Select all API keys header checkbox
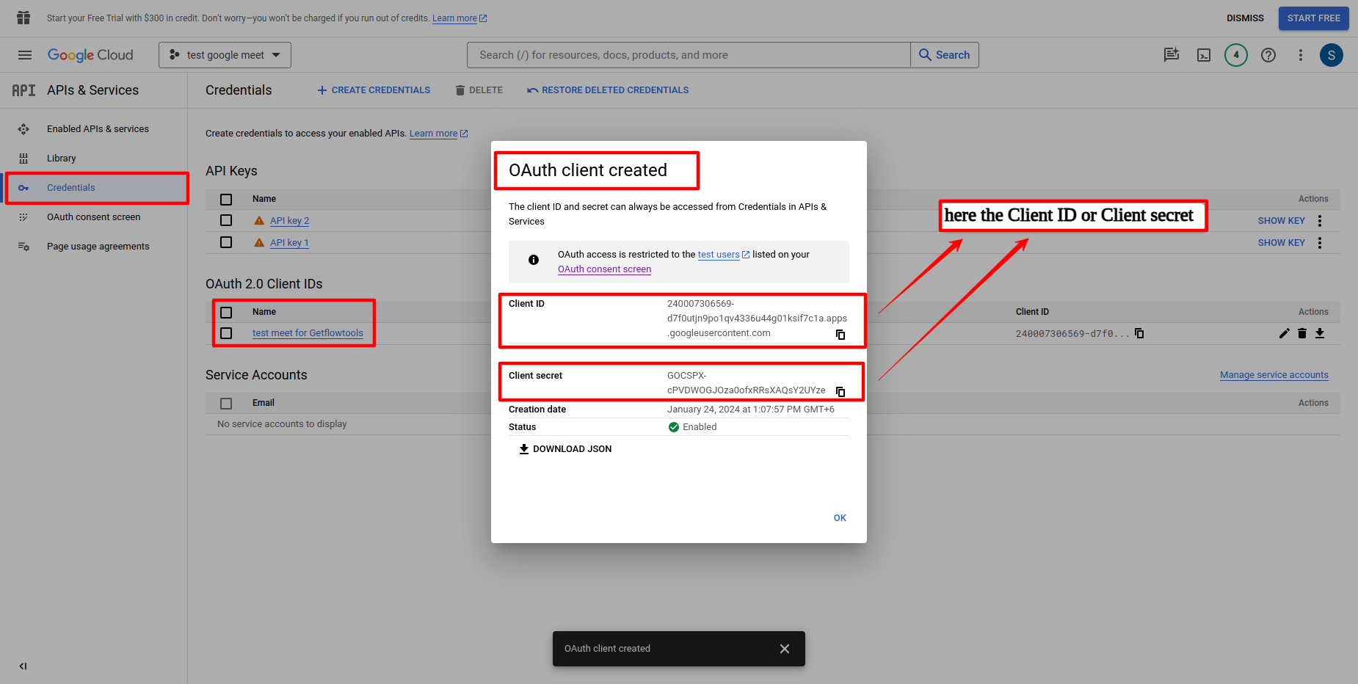1358x684 pixels. [x=226, y=200]
